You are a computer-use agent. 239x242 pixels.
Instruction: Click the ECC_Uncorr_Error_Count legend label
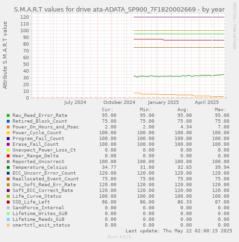44,173
